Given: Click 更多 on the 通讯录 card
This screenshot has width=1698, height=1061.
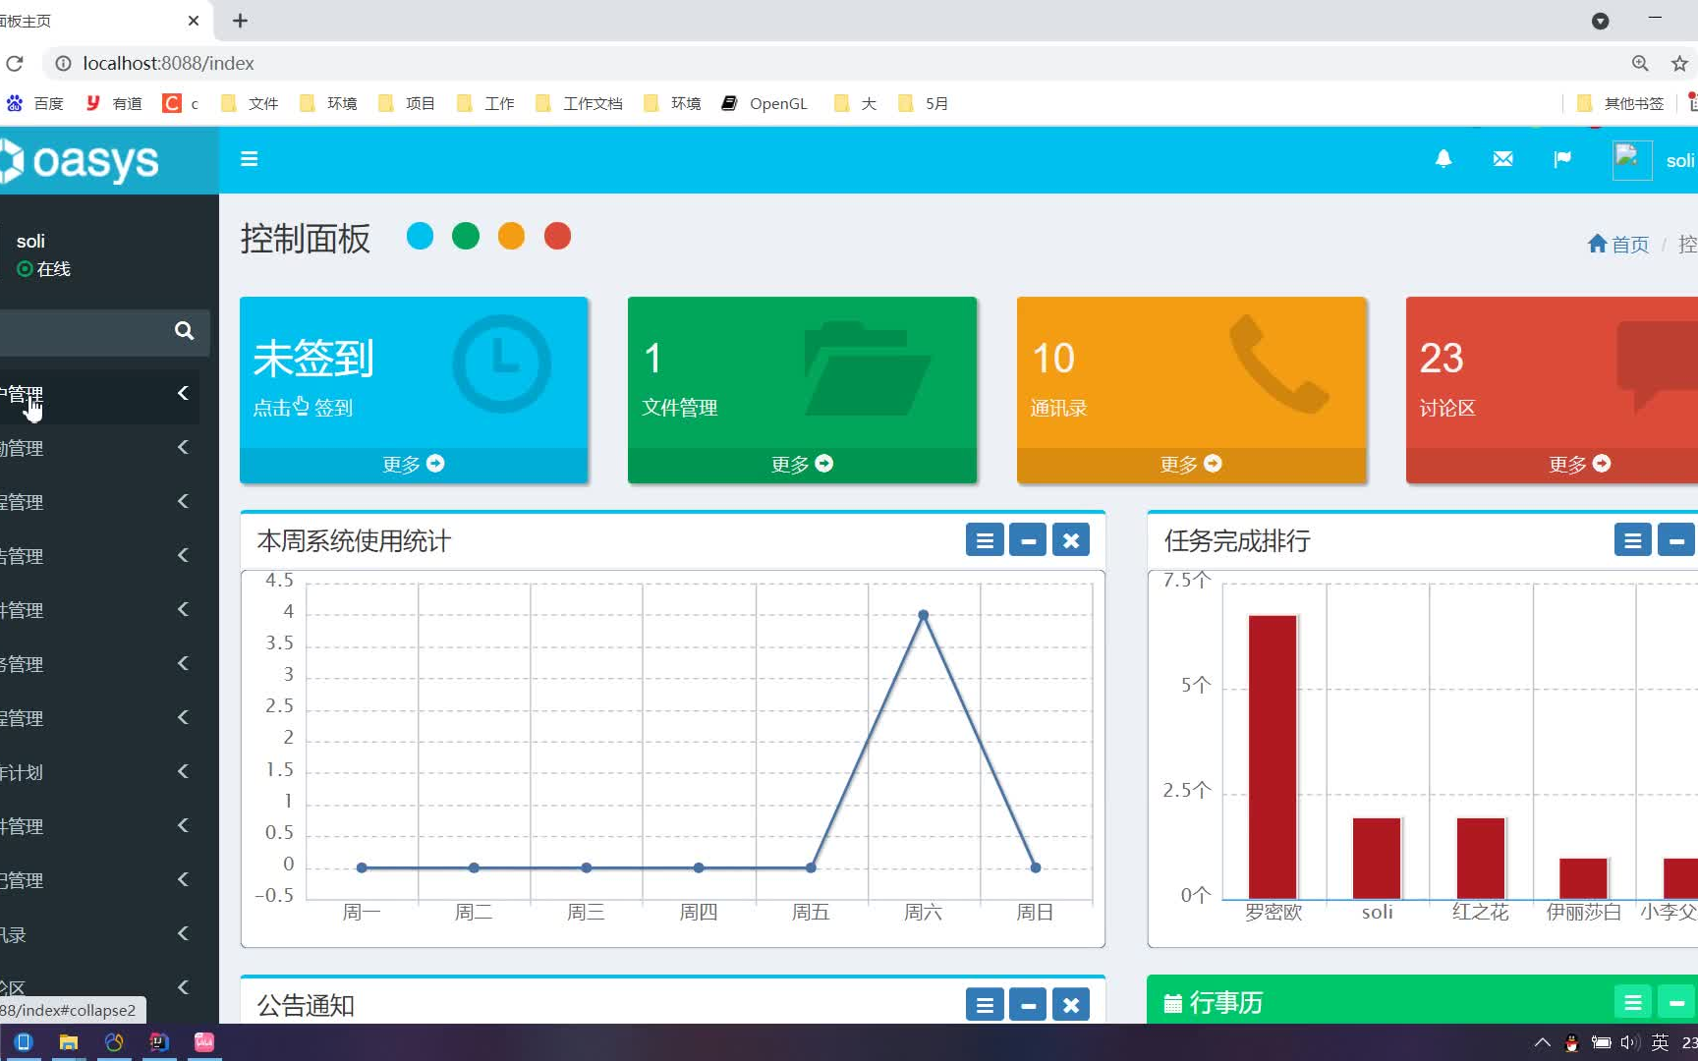Looking at the screenshot, I should pos(1191,464).
